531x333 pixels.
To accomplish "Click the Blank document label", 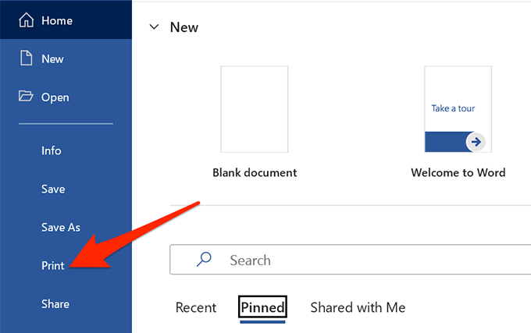I will pos(255,172).
